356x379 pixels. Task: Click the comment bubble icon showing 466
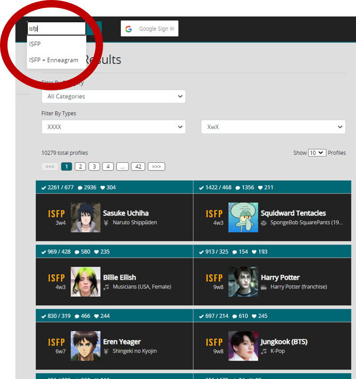pos(77,316)
